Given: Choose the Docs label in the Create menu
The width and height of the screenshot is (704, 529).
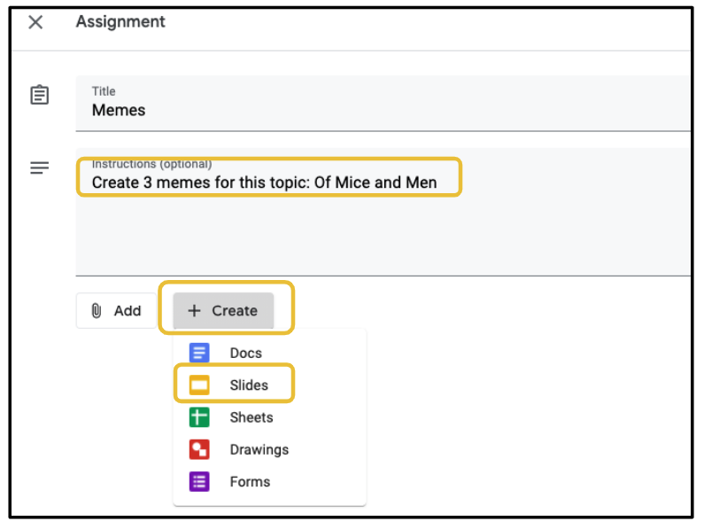Looking at the screenshot, I should point(246,354).
